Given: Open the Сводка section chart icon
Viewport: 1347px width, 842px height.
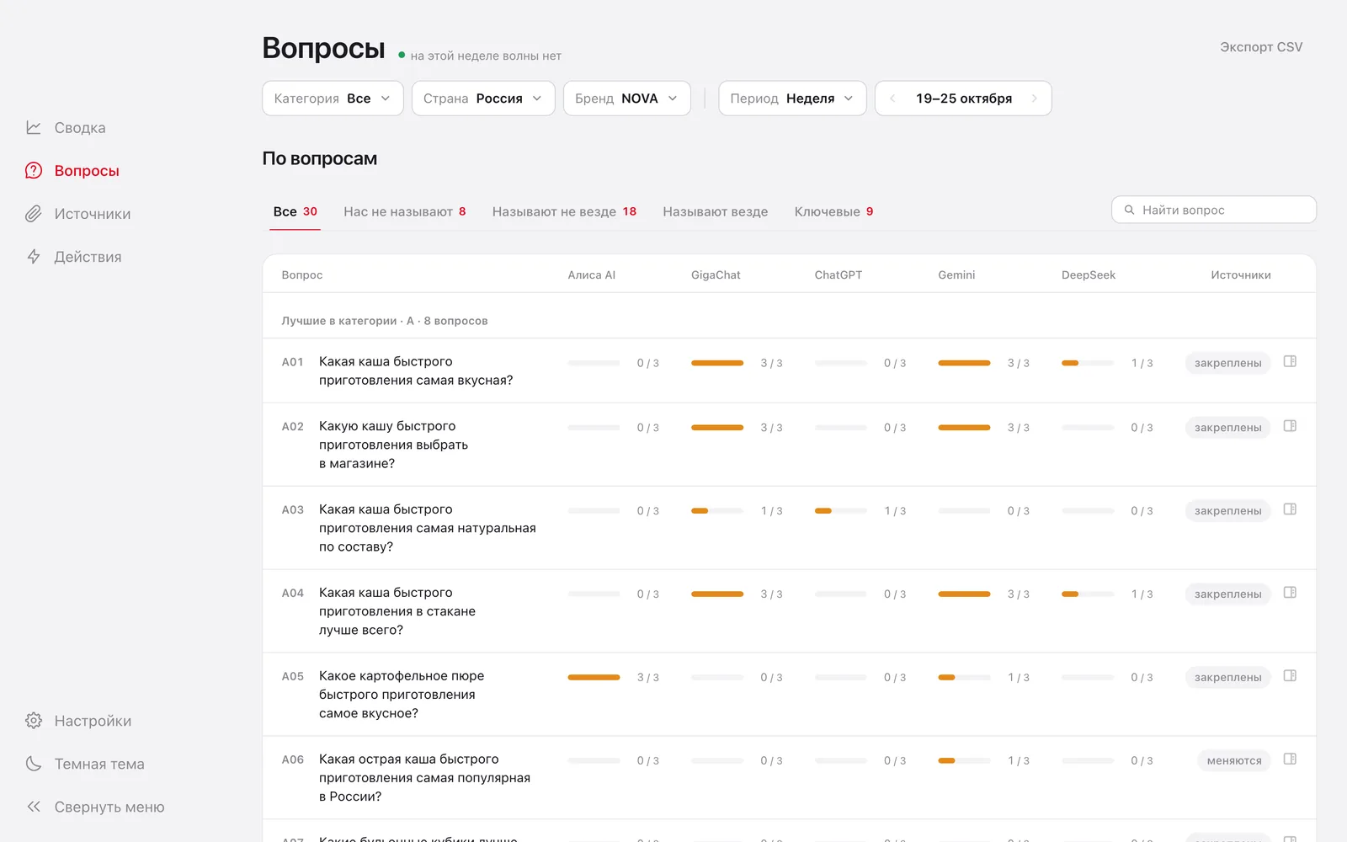Looking at the screenshot, I should pos(34,128).
